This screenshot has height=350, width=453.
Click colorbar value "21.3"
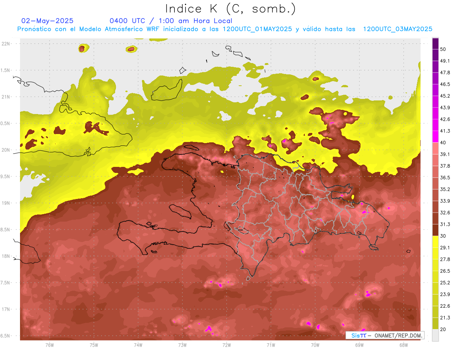point(445,318)
